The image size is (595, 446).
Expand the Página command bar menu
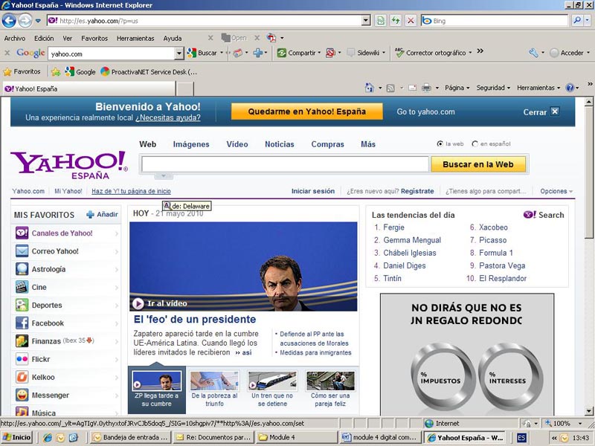click(457, 88)
